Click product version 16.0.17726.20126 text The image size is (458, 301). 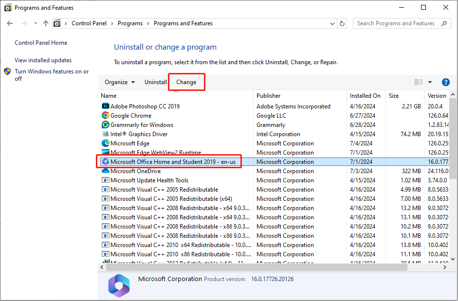pos(272,279)
